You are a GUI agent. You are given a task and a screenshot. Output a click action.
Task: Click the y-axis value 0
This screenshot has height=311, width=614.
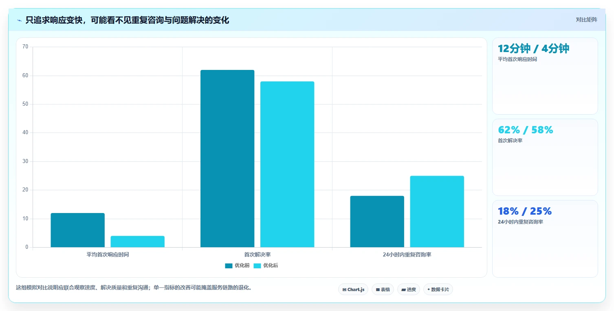27,247
